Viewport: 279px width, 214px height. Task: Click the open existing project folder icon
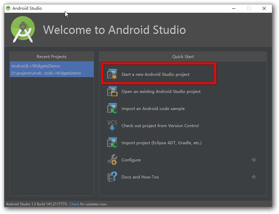112,91
